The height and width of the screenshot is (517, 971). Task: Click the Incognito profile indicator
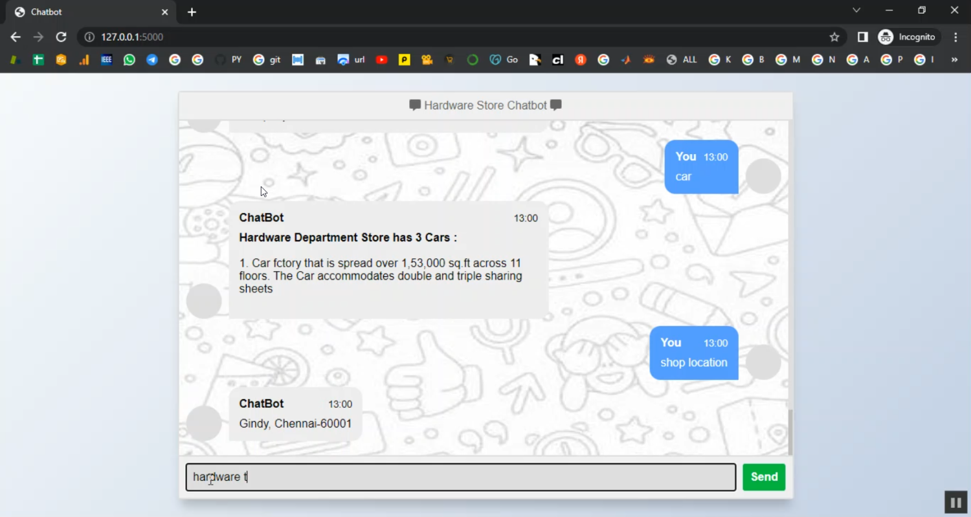tap(907, 37)
